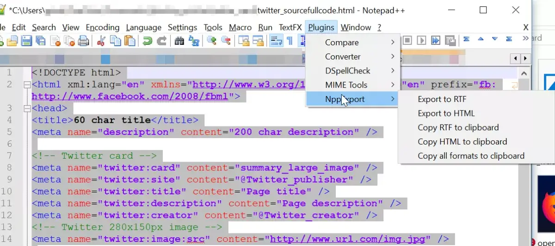Stop macro recording square icon
The height and width of the screenshot is (246, 555).
[x=407, y=40]
